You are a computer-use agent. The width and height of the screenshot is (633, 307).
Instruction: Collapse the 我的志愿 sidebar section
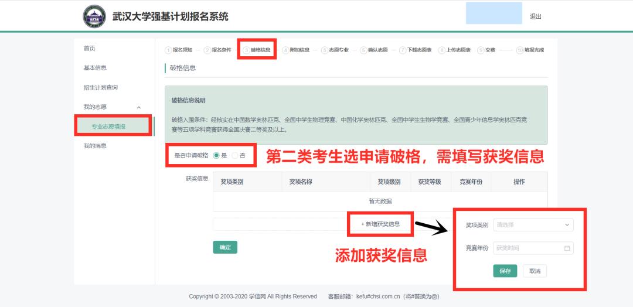(139, 107)
